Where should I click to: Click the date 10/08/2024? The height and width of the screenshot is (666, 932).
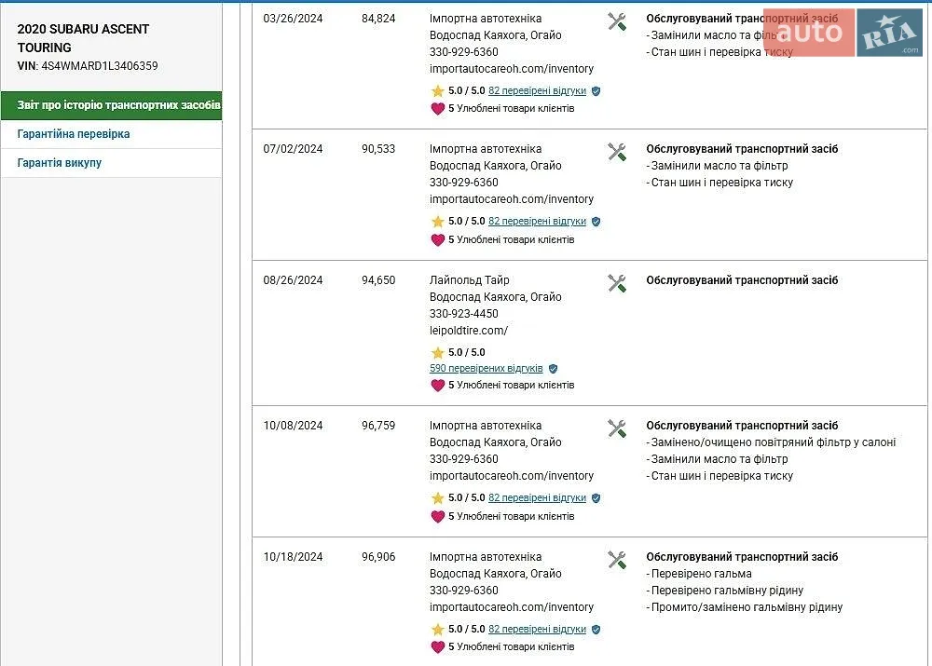tap(293, 426)
